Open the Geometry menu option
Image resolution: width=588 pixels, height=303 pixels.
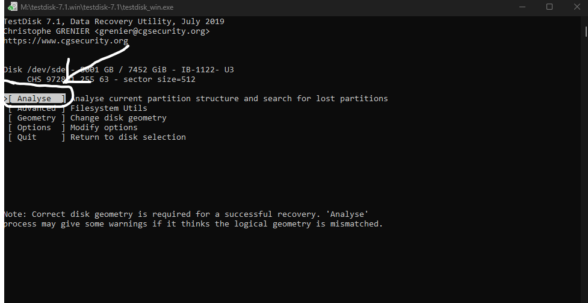[36, 118]
